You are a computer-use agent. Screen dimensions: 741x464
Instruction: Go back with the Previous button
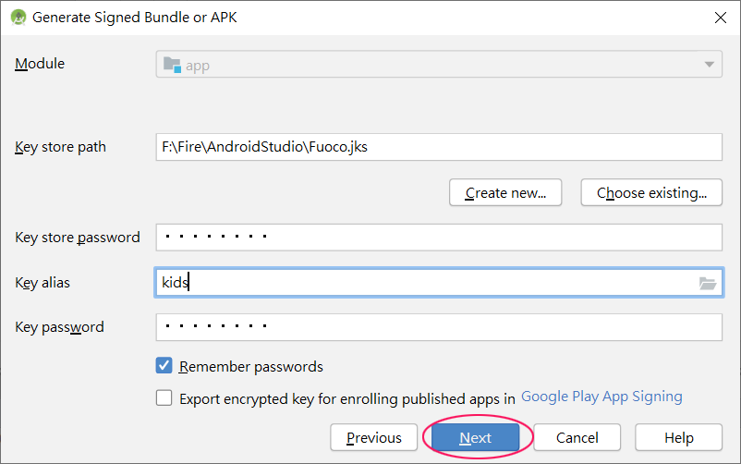374,437
